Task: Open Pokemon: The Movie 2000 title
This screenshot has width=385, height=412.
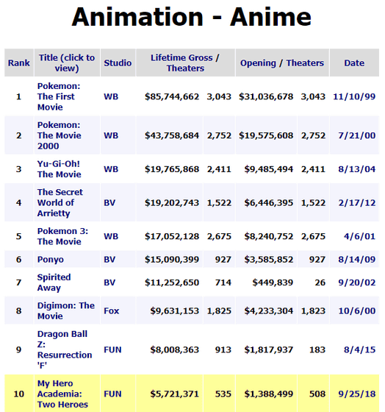Action: [x=59, y=135]
